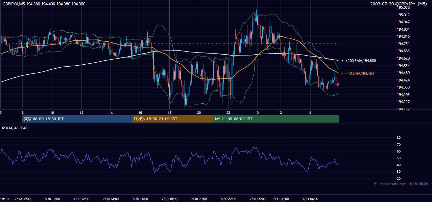432x202 pixels.
Task: Click the bottom time label 7/31 00:00
Action: 258,199
